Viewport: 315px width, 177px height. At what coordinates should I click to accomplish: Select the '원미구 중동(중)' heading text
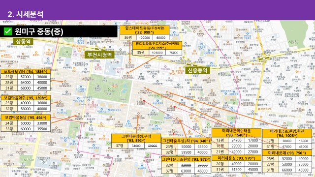click(39, 31)
